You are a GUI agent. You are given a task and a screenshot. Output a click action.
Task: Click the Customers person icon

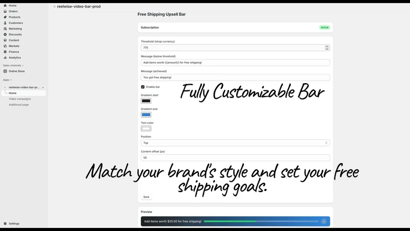[5, 23]
